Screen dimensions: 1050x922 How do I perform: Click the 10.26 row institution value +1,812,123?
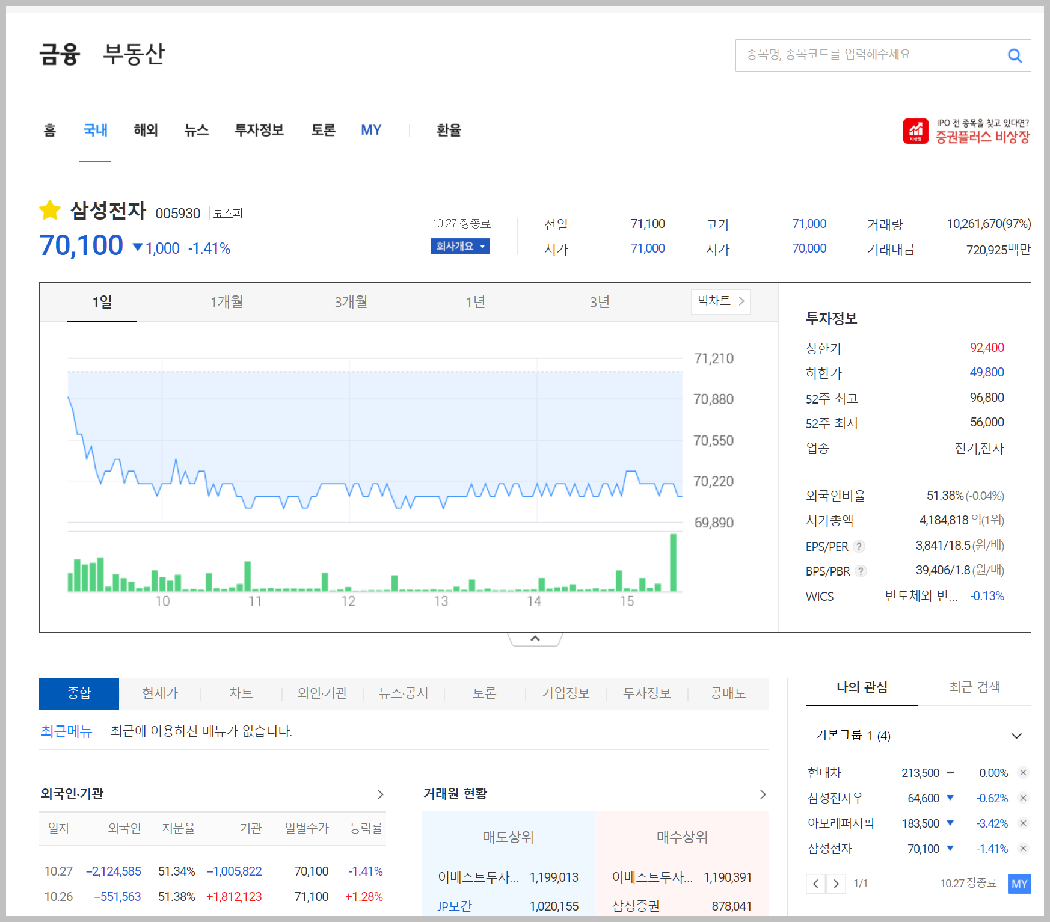pos(234,897)
